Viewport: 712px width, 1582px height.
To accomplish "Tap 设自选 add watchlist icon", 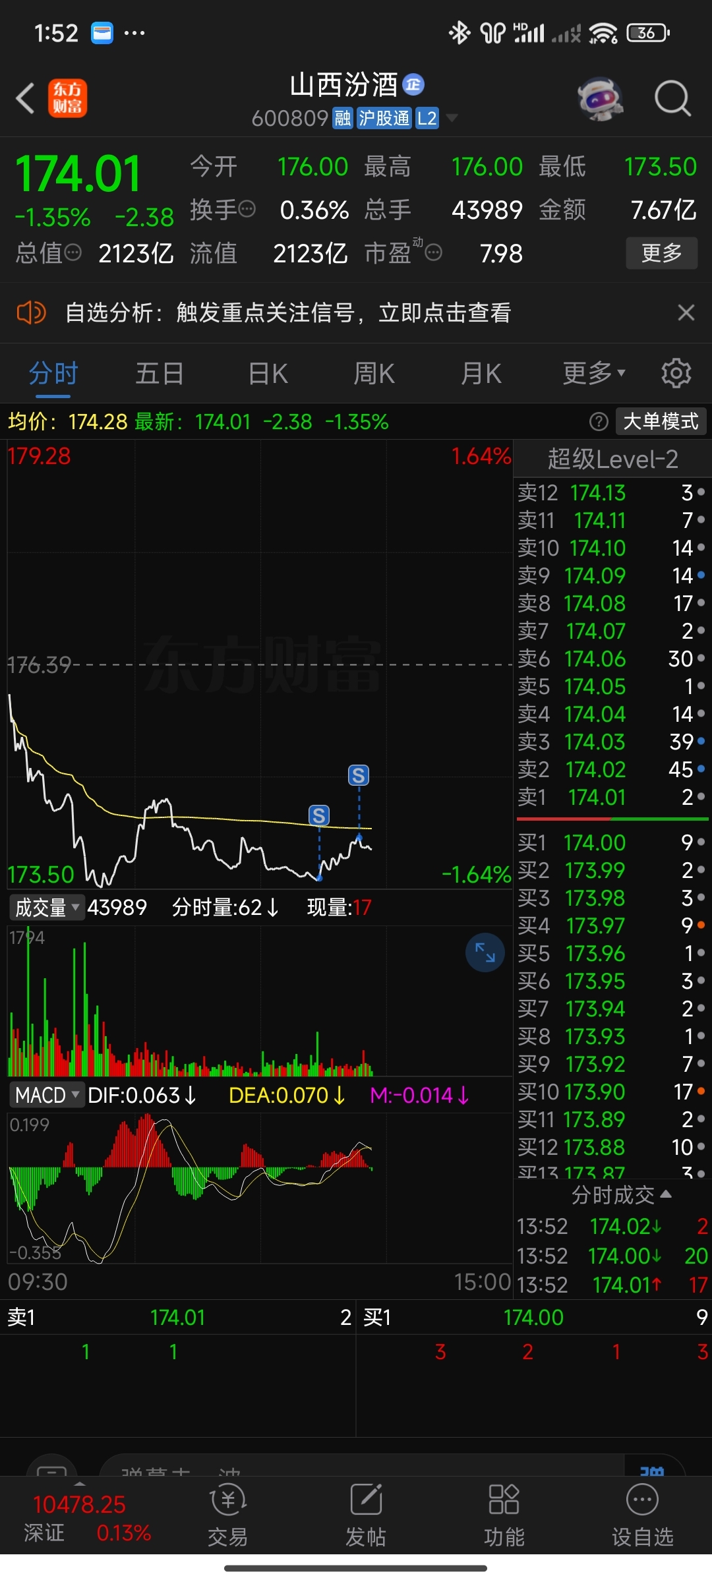I will pos(643,1515).
